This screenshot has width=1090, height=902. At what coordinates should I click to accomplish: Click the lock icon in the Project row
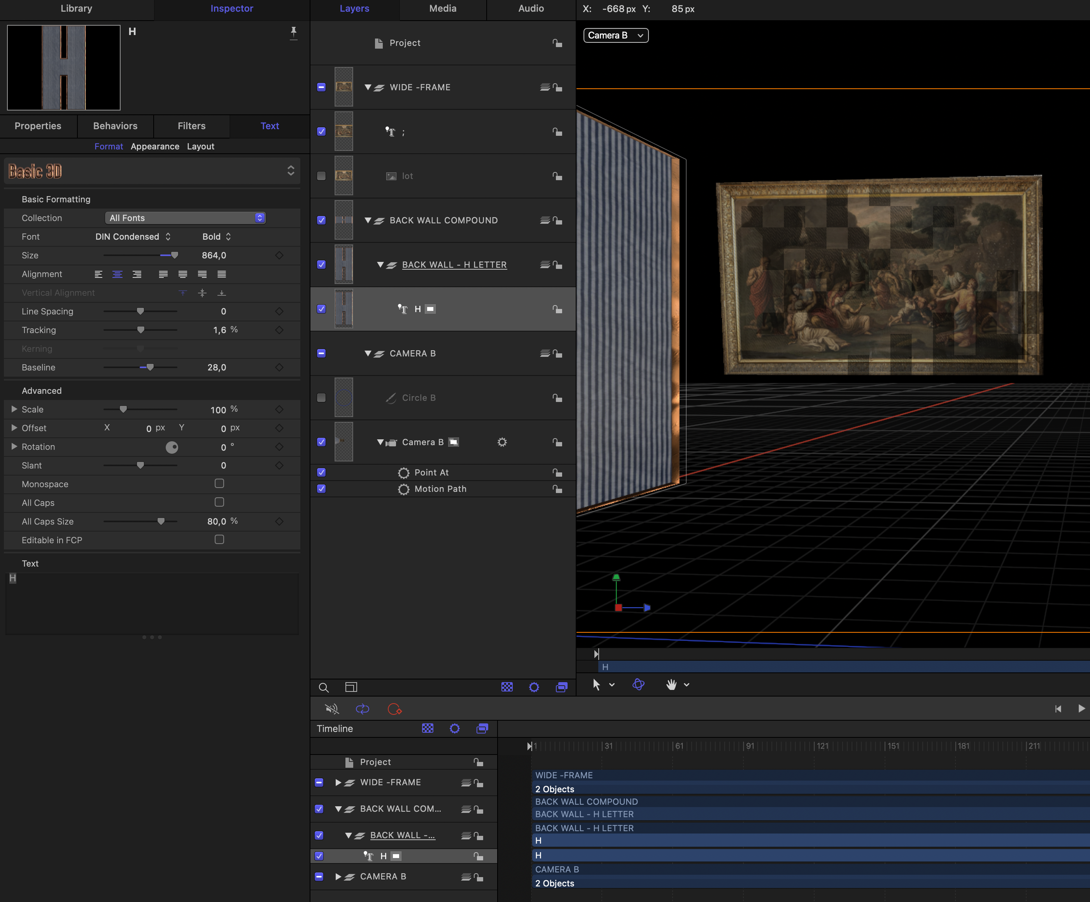click(557, 43)
